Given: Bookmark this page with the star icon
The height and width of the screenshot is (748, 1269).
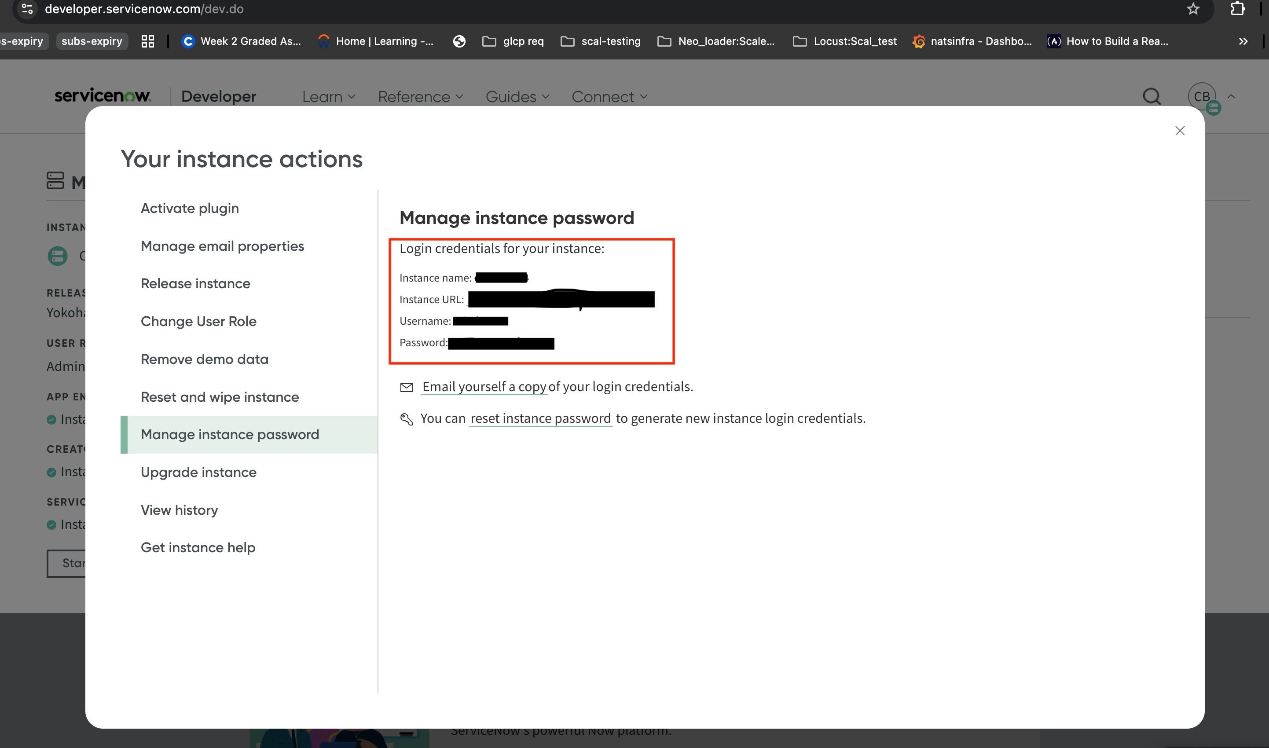Looking at the screenshot, I should [1193, 9].
